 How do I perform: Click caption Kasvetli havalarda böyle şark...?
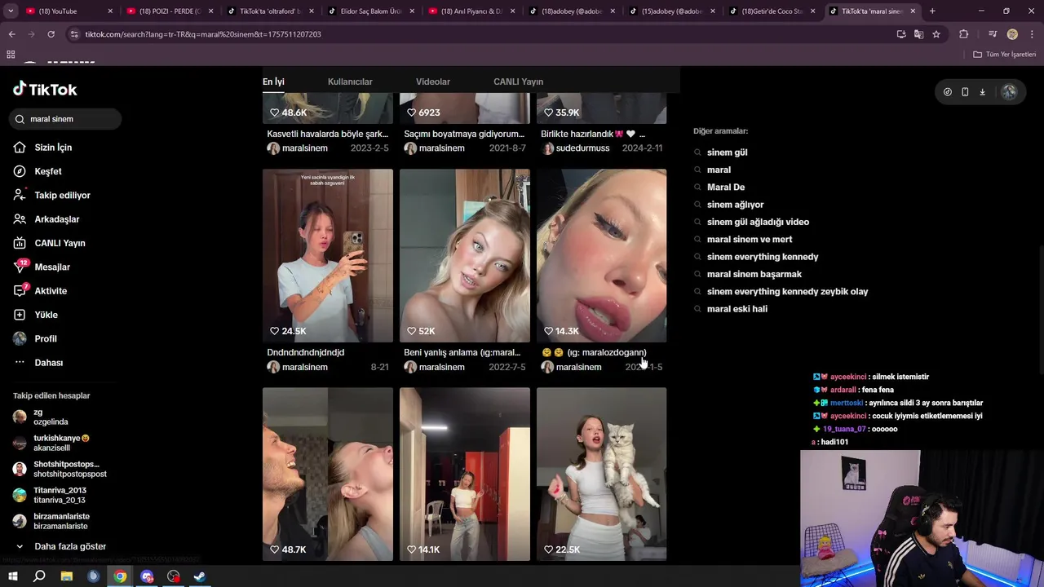pyautogui.click(x=328, y=134)
